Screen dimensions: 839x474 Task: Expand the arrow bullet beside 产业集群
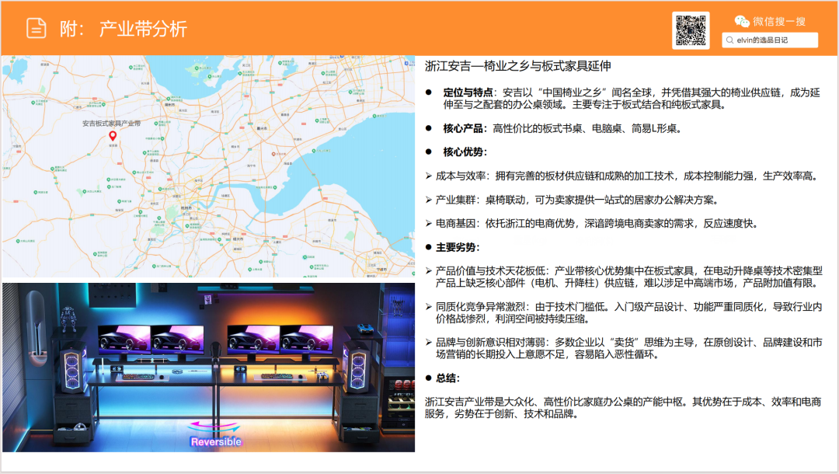point(429,200)
